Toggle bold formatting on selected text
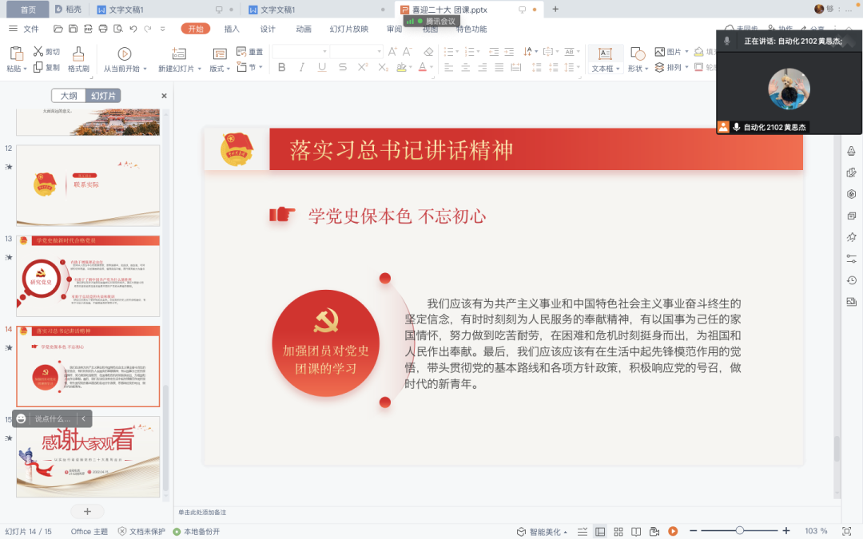The height and width of the screenshot is (539, 863). pos(280,68)
